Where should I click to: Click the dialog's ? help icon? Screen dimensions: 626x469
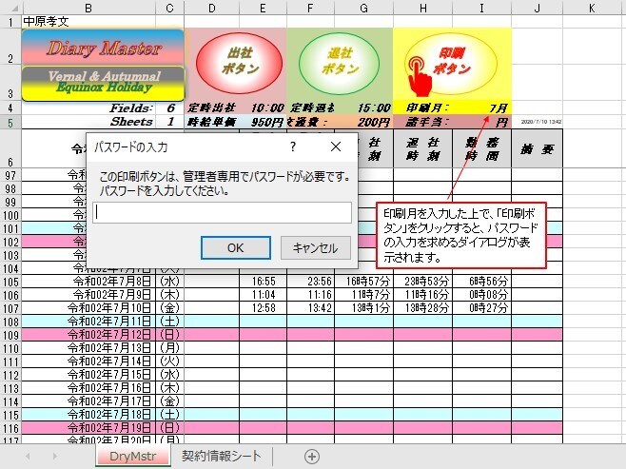click(x=293, y=147)
